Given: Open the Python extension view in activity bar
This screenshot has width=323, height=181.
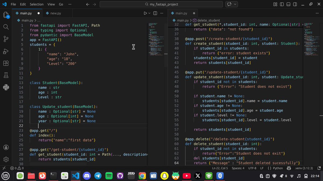Looking at the screenshot, I should tap(6, 87).
